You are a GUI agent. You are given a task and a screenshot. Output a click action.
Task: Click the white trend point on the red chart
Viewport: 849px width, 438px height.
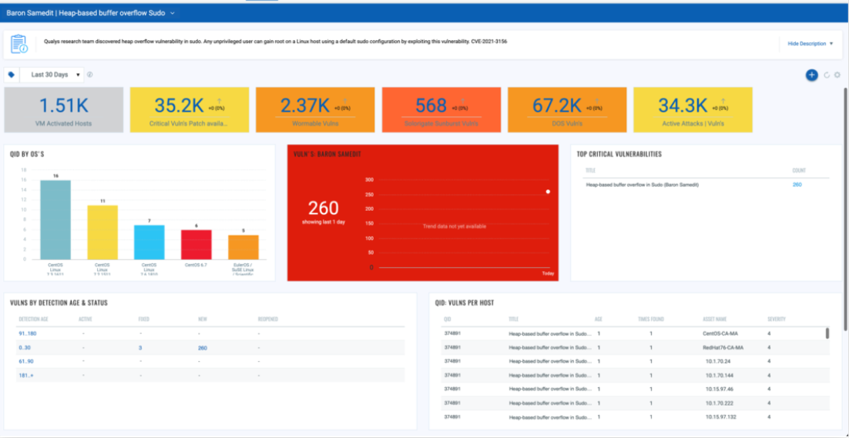click(x=548, y=192)
